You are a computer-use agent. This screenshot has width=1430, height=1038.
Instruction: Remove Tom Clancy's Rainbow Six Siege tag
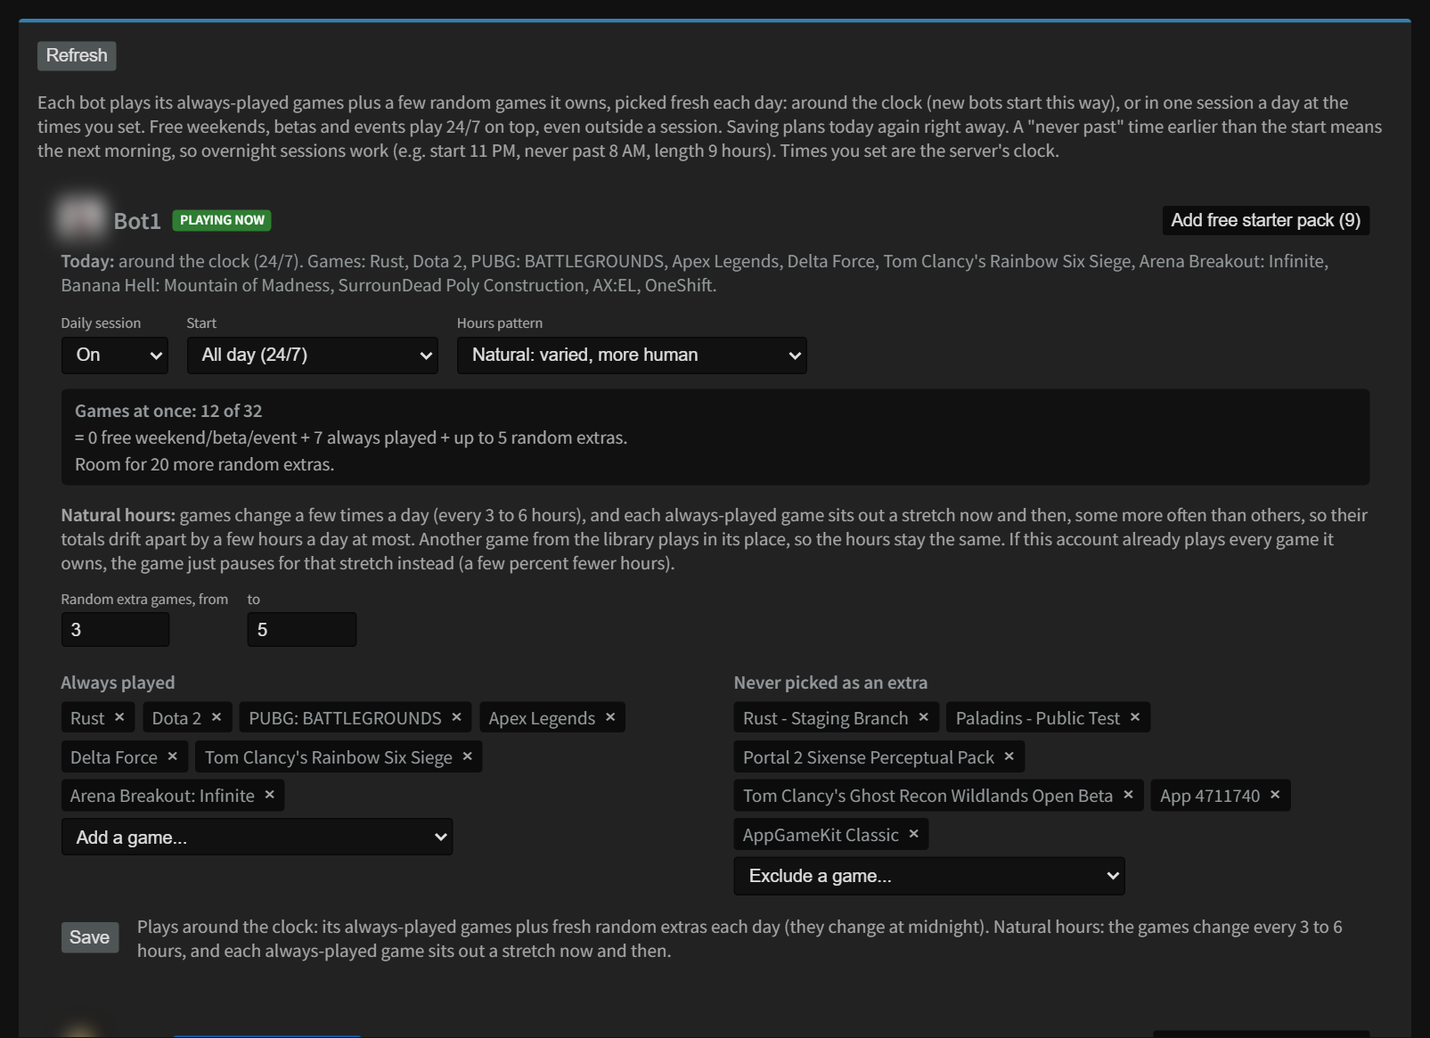coord(467,756)
